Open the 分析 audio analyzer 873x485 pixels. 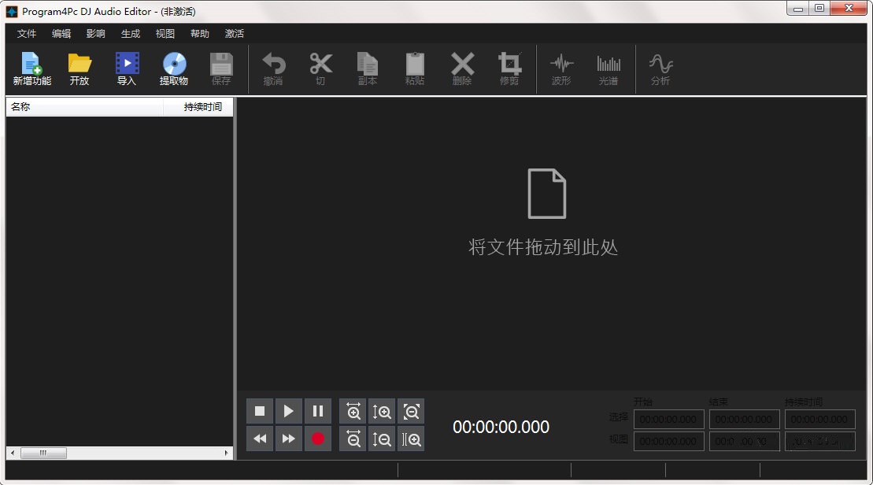[x=660, y=68]
